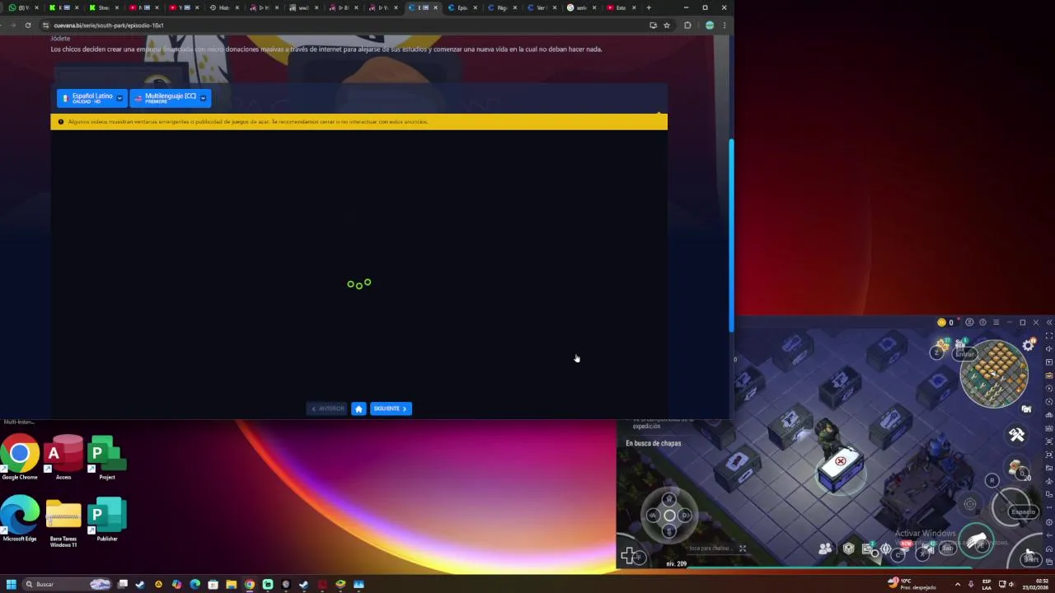Open the friends icon in game bar

click(x=825, y=549)
